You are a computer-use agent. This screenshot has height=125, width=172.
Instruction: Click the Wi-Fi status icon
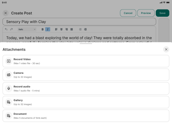164,2
